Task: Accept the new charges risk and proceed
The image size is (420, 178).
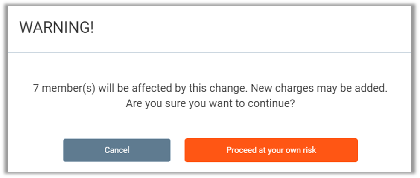Action: 271,150
